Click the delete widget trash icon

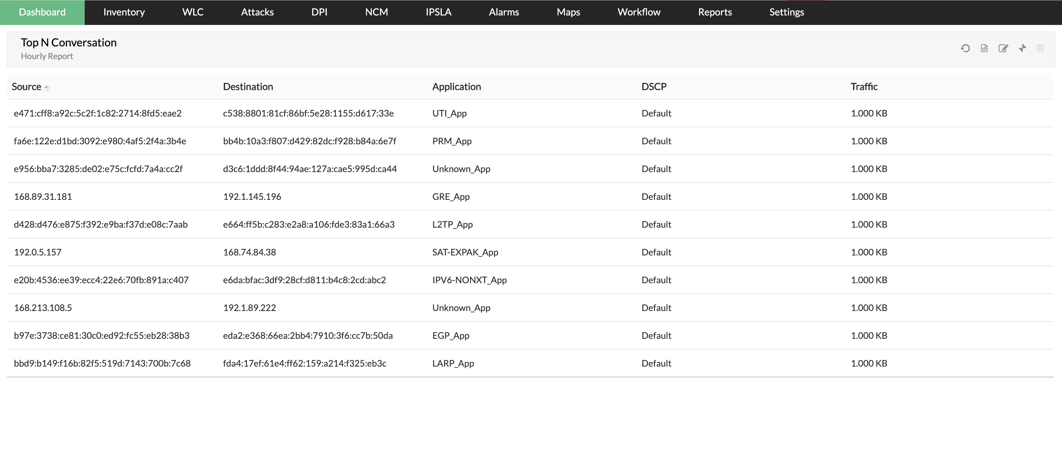click(x=1040, y=48)
